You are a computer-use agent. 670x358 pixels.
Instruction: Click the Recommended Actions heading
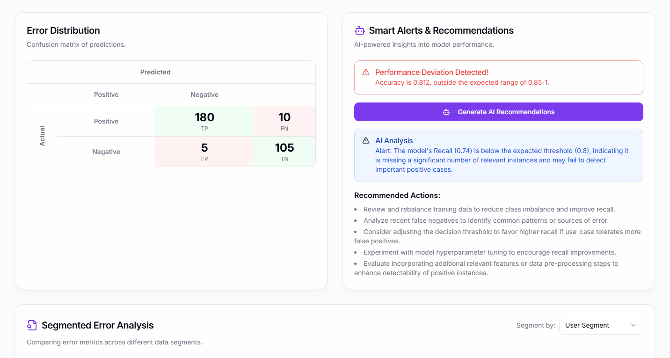tap(397, 195)
